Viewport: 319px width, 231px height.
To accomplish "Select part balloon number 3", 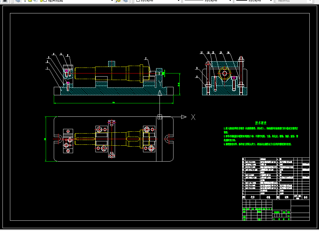I will [49, 58].
